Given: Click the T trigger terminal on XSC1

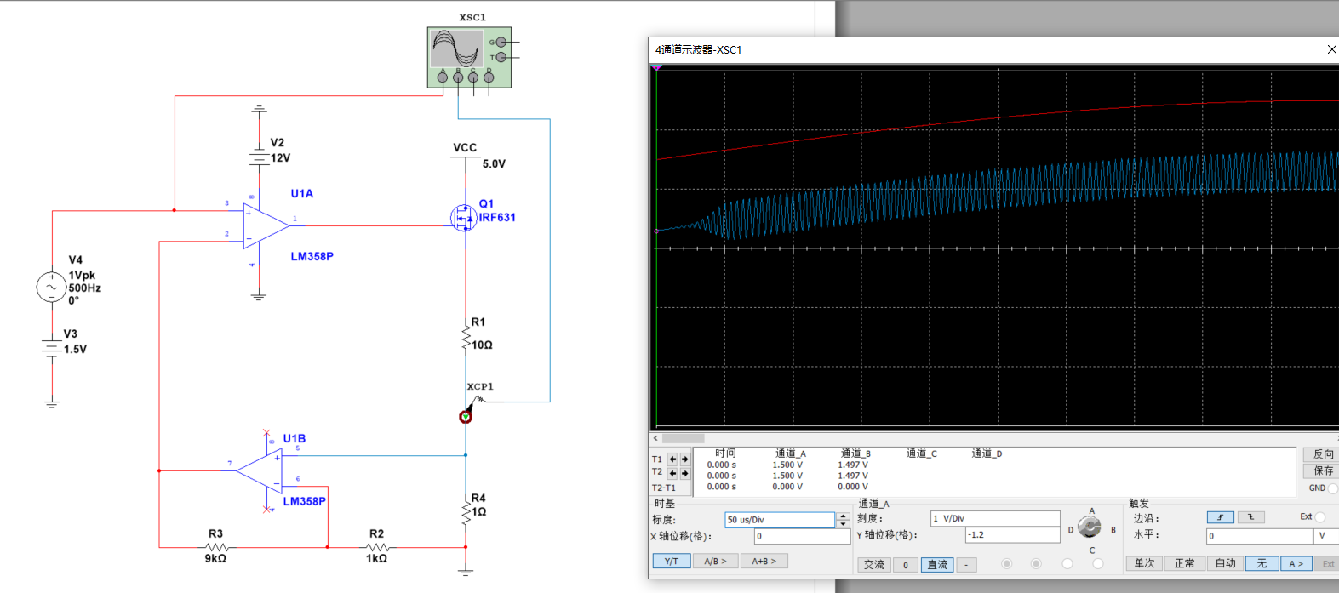Looking at the screenshot, I should point(501,57).
